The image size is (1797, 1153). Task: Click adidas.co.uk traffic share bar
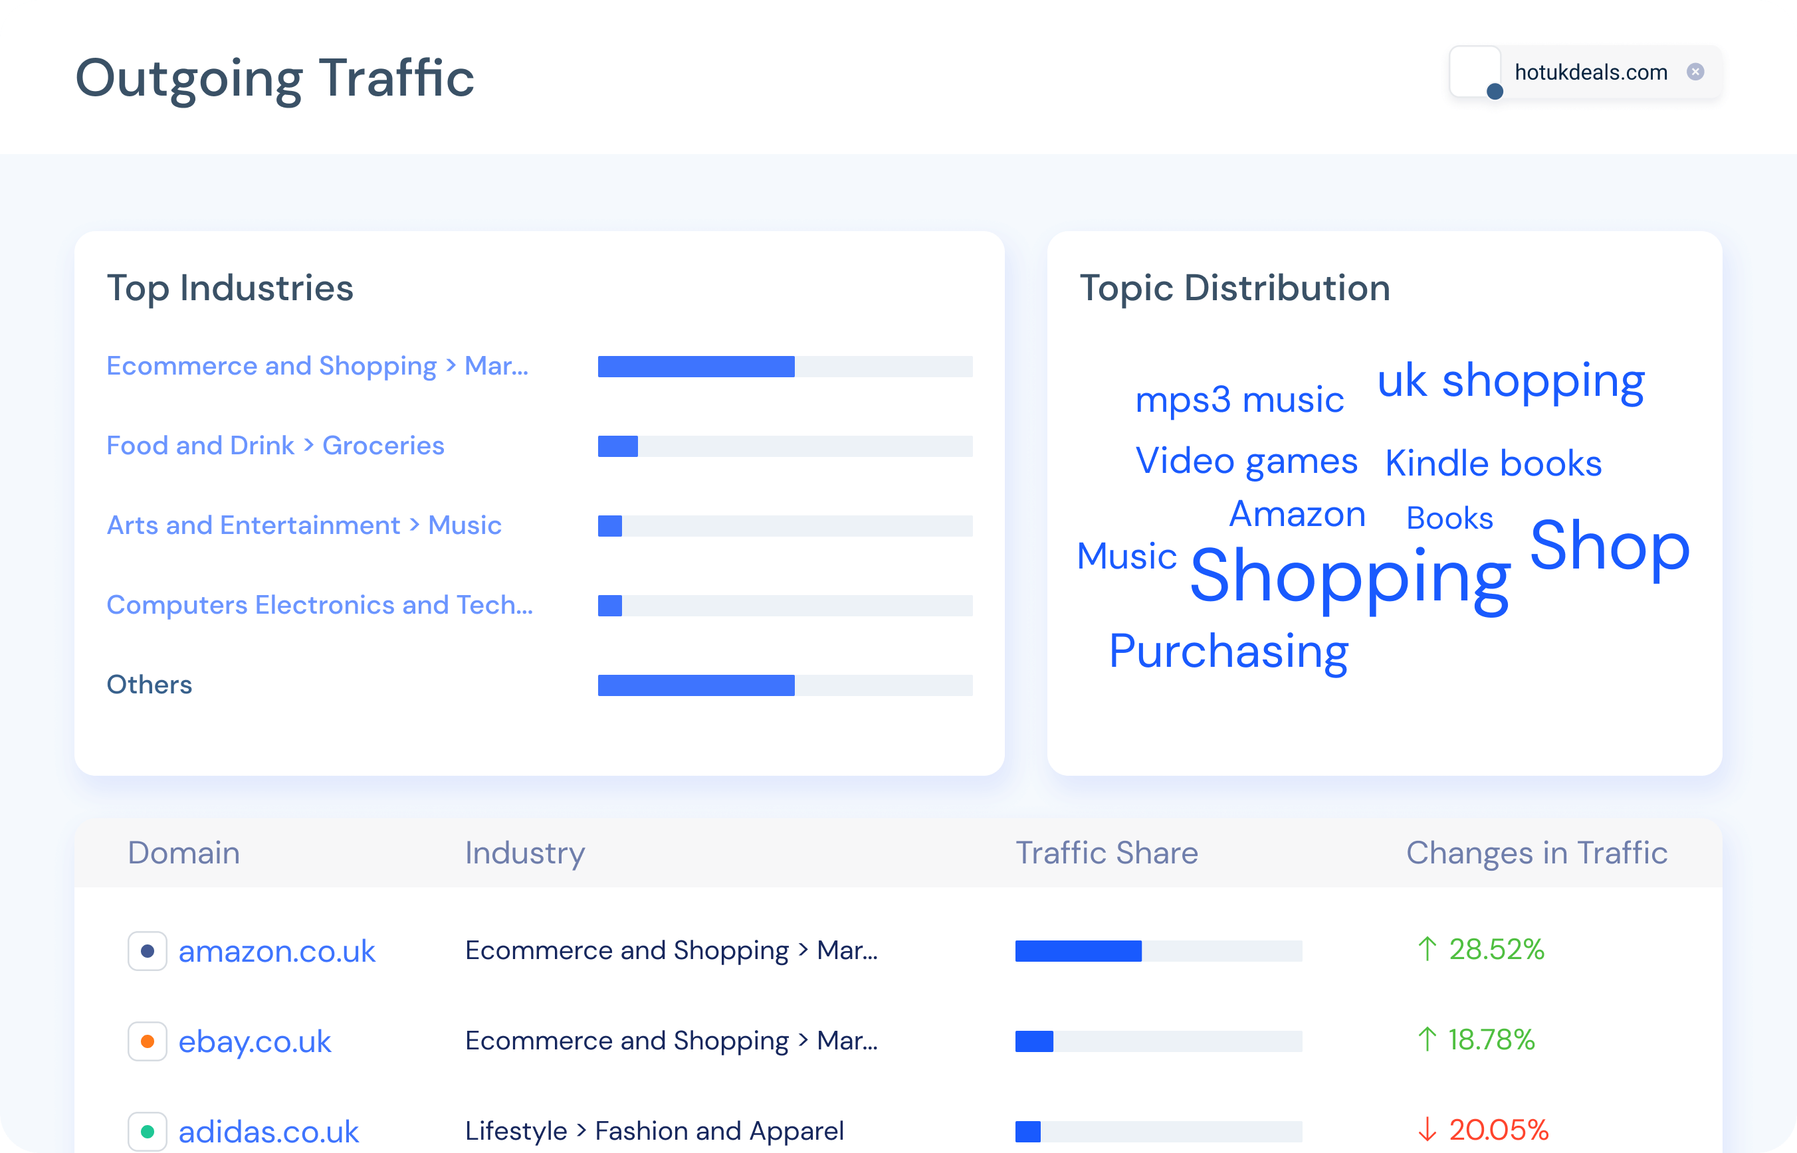pyautogui.click(x=1159, y=1131)
